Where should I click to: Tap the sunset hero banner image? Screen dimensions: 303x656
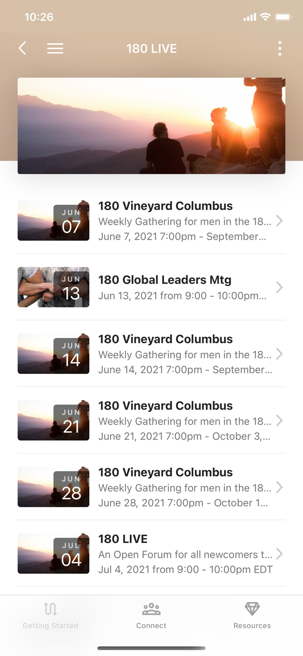click(x=151, y=126)
